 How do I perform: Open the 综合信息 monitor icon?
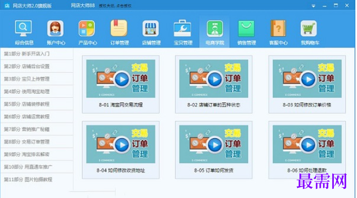click(23, 28)
